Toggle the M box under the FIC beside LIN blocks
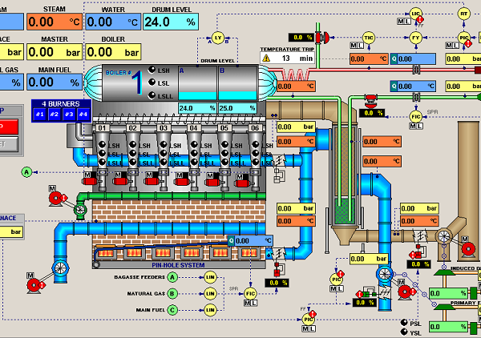Viewport: 481px width, 338px height. [x=247, y=303]
